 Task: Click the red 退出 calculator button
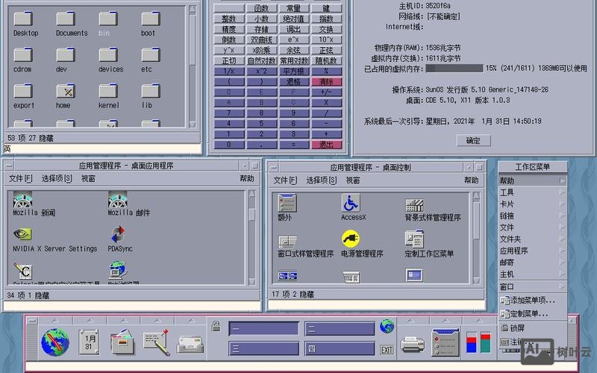point(326,145)
